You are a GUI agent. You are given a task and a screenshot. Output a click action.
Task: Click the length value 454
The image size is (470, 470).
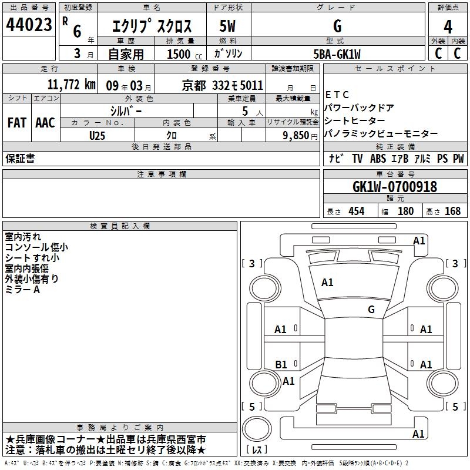(357, 211)
